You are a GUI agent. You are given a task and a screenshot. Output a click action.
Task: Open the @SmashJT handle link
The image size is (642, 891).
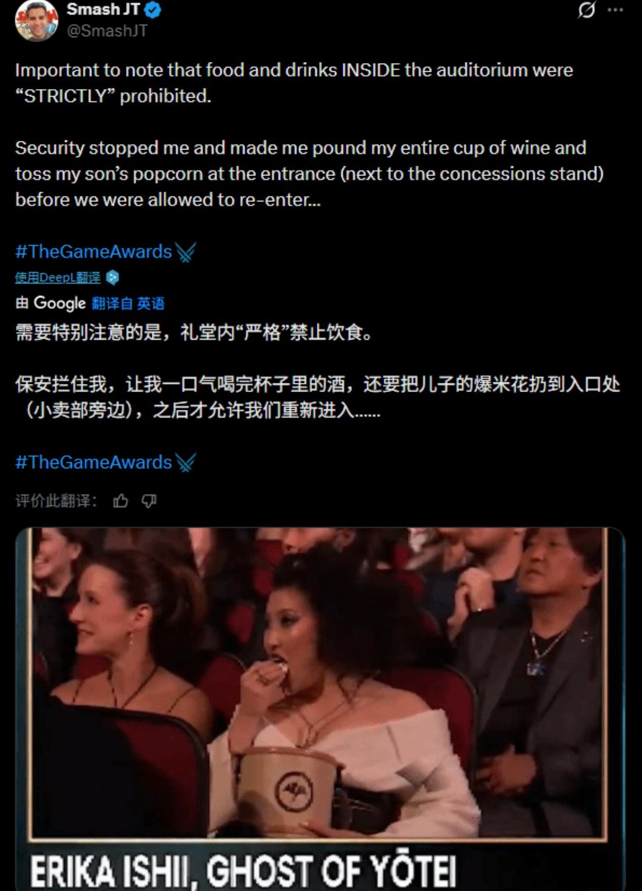107,31
